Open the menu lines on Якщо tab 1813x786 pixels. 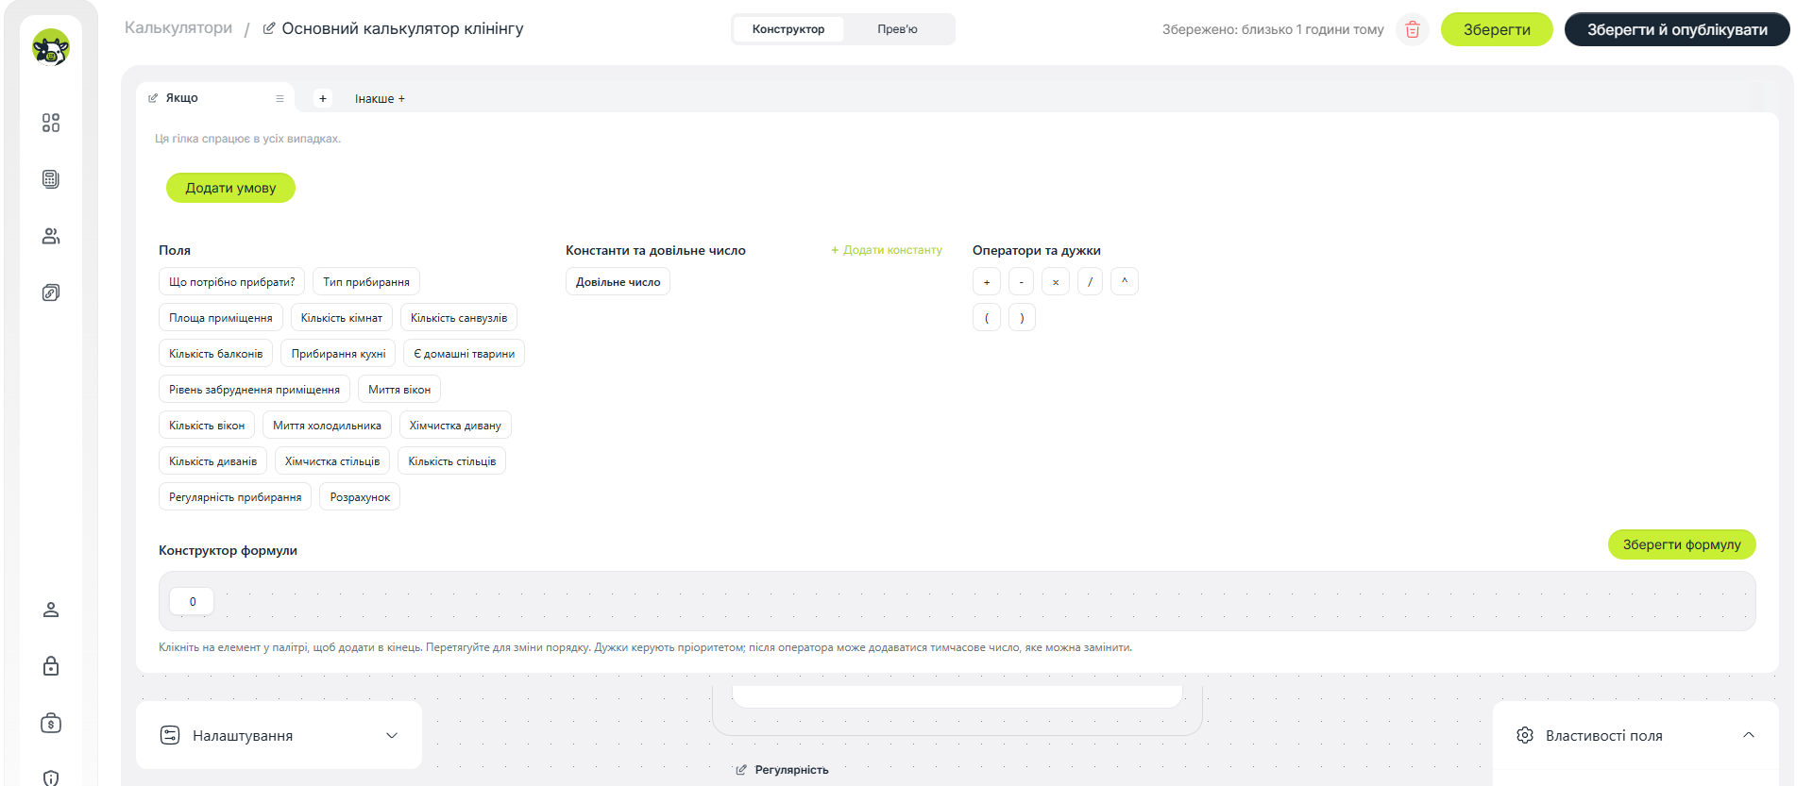280,98
